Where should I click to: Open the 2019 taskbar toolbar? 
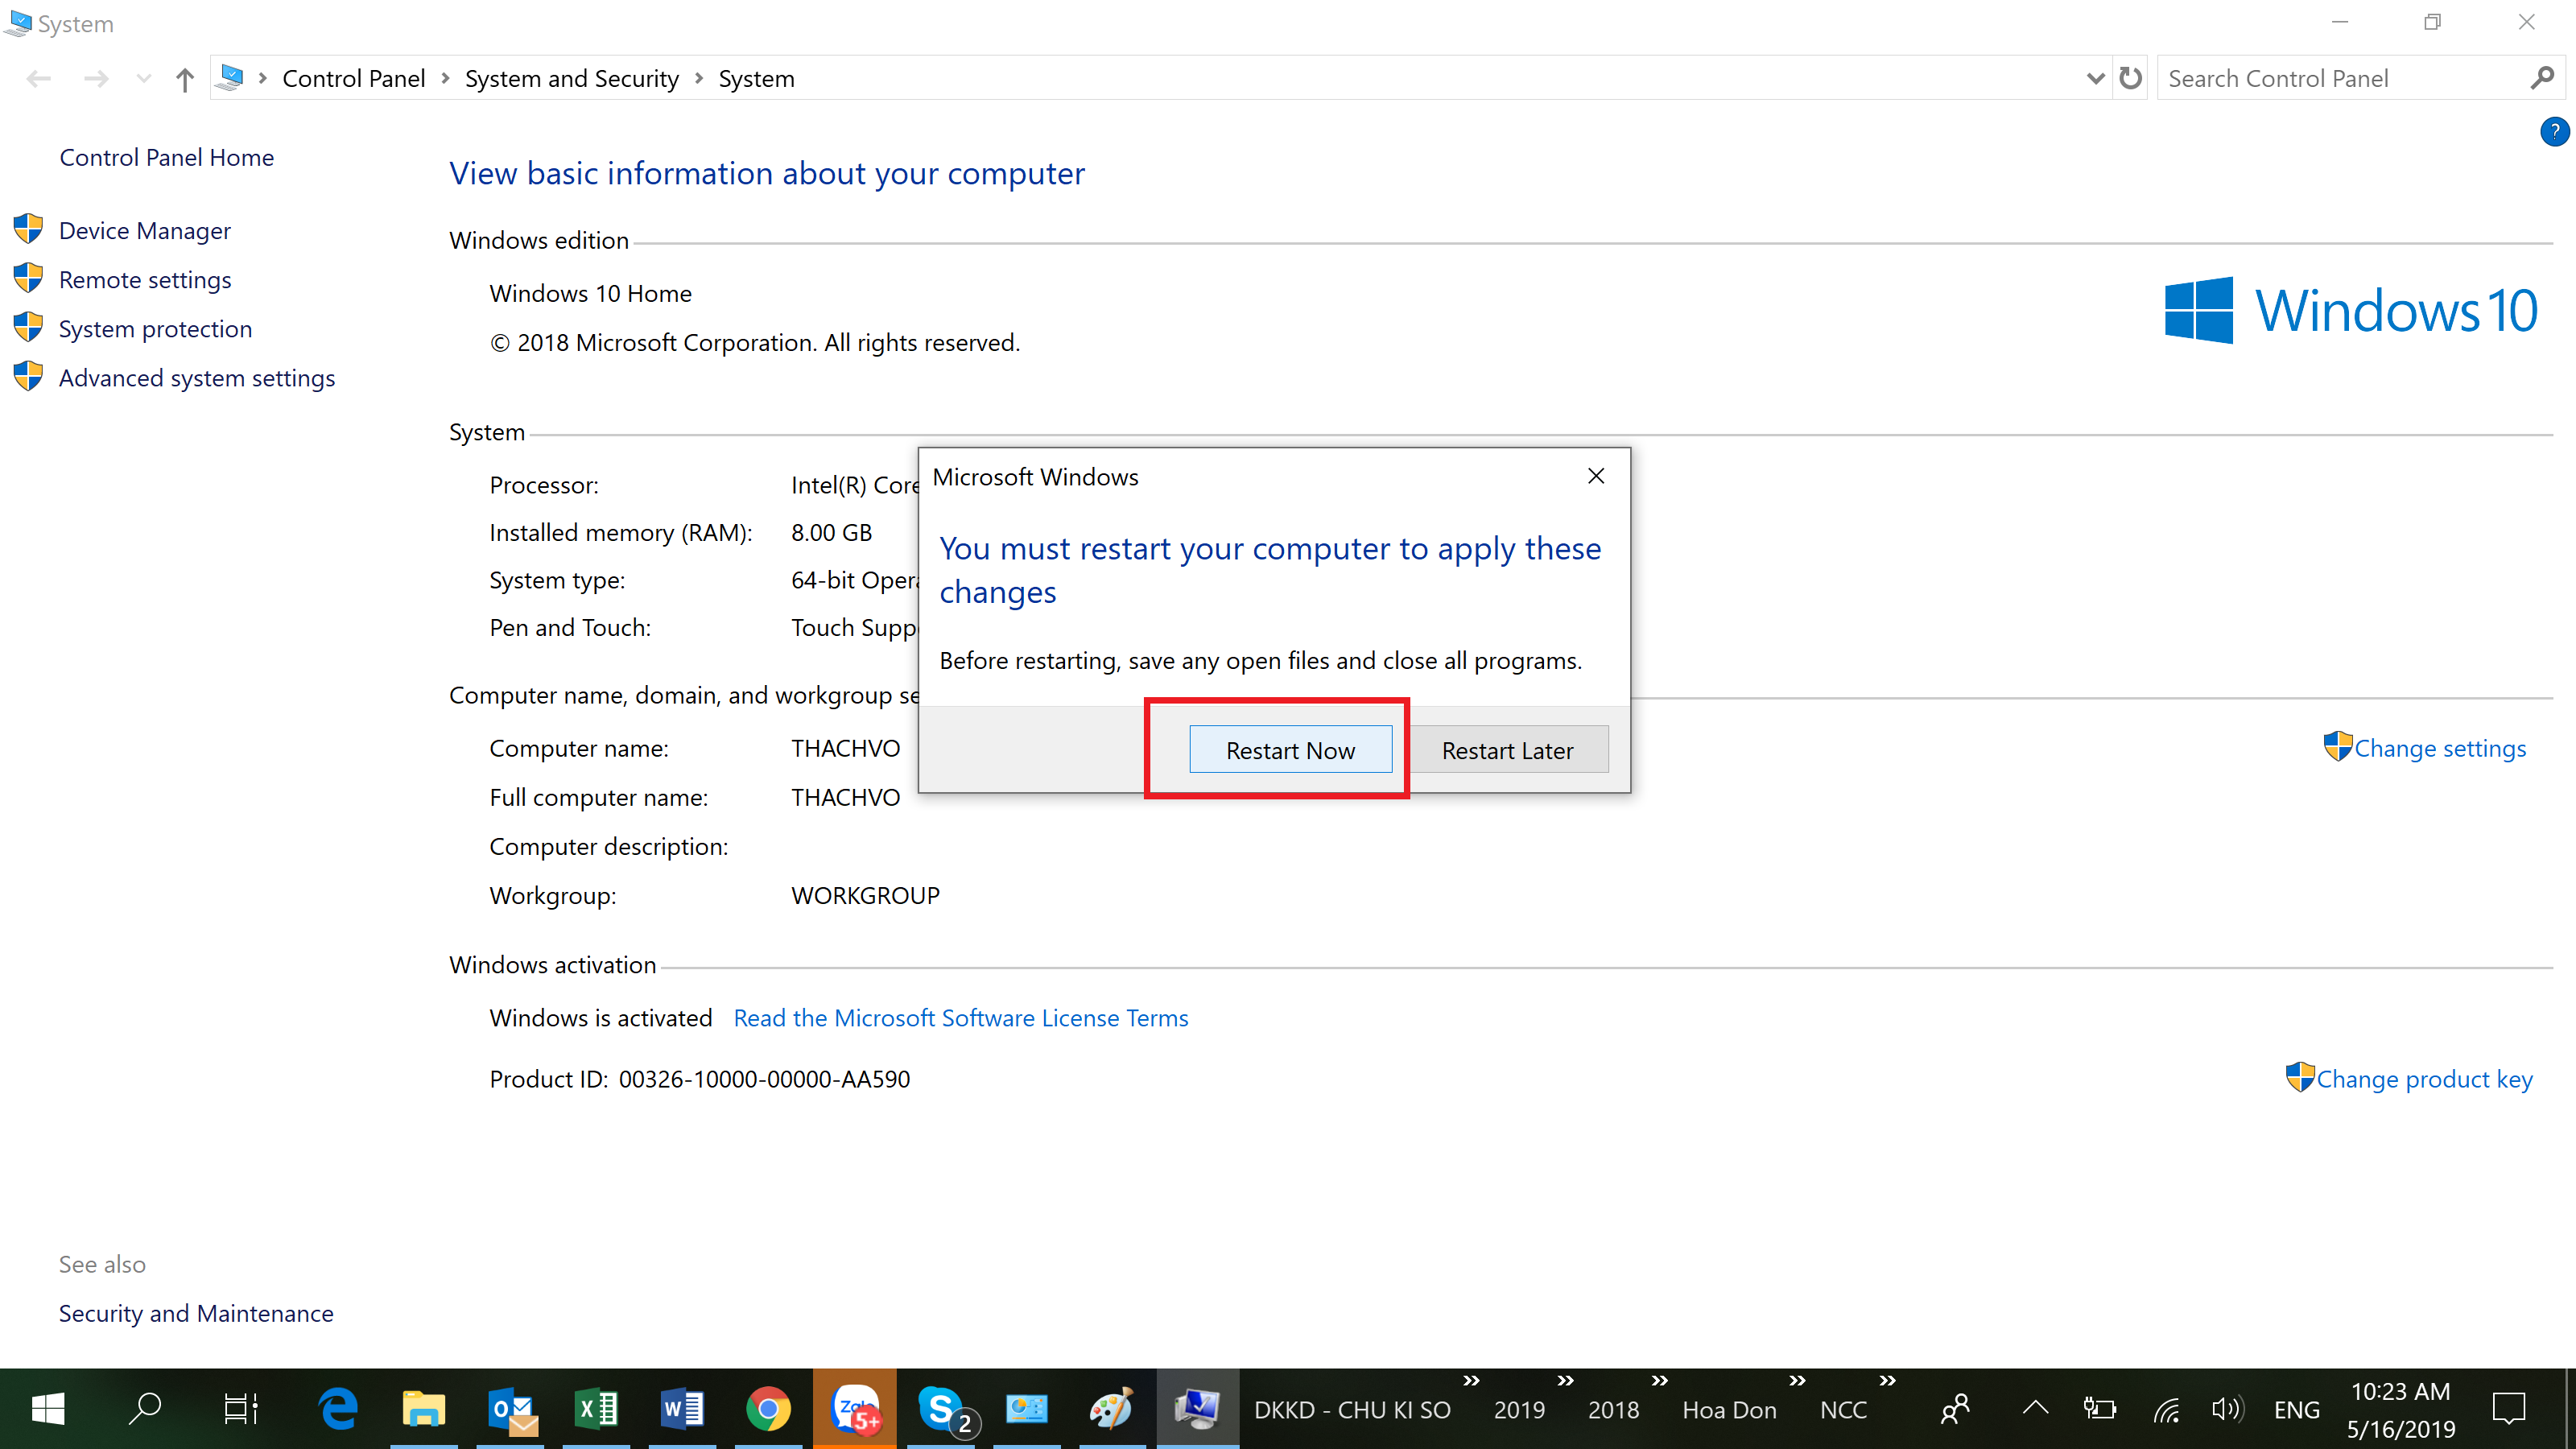pyautogui.click(x=1519, y=1410)
